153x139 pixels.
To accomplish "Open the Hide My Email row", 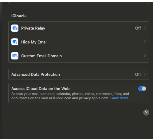I will pos(79,42).
